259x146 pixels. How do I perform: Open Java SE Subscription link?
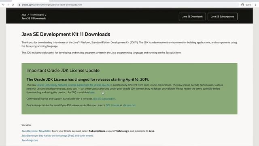[x=104, y=99]
